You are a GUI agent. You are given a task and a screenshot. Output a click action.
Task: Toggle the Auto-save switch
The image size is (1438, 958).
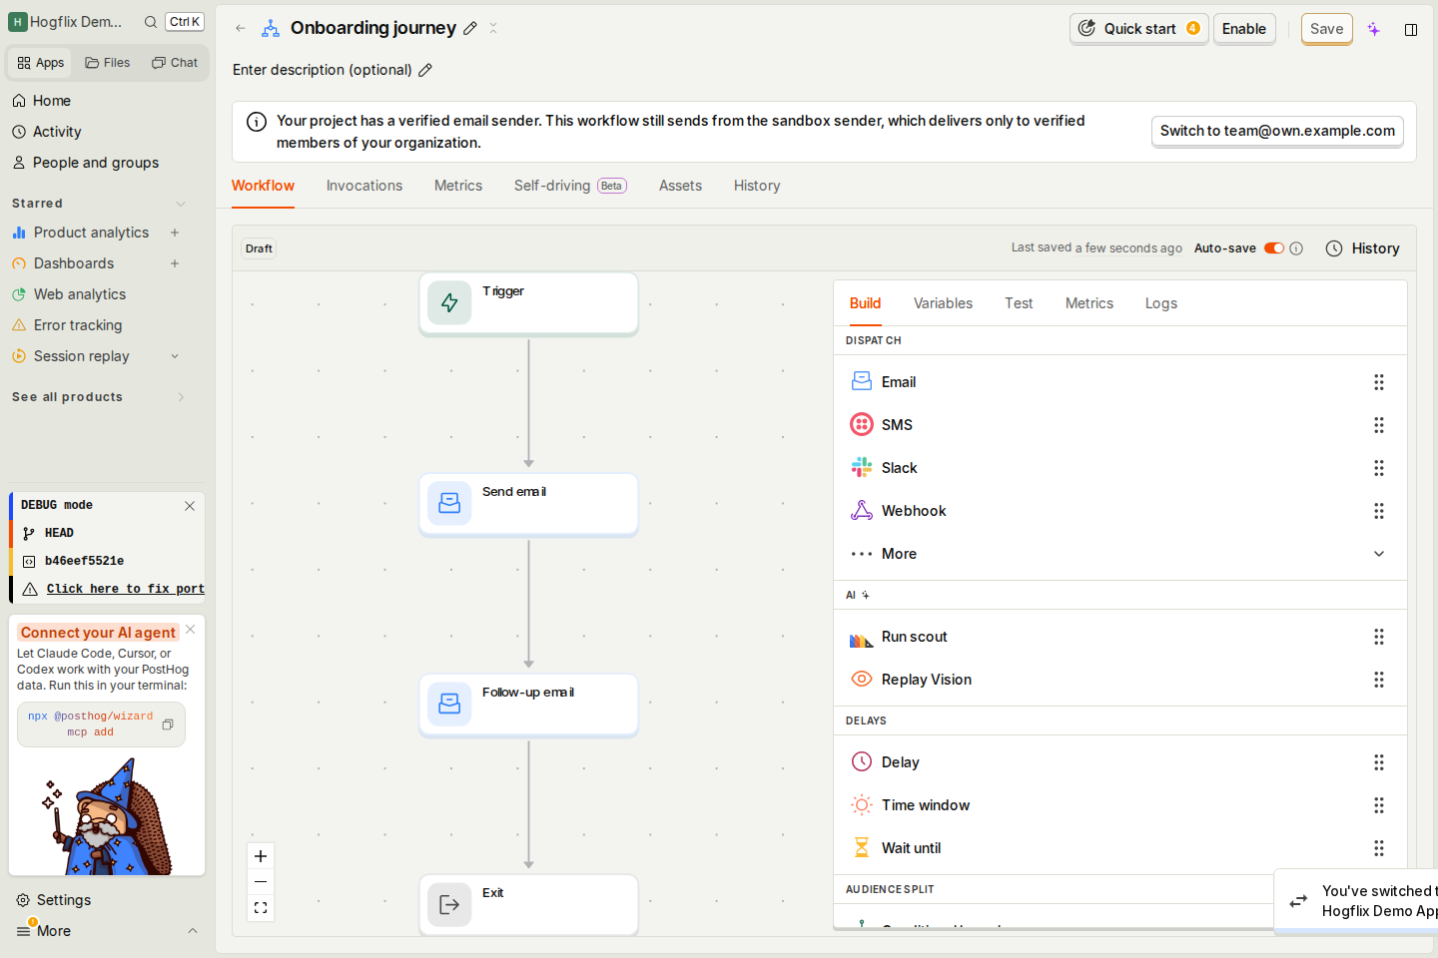(x=1274, y=248)
